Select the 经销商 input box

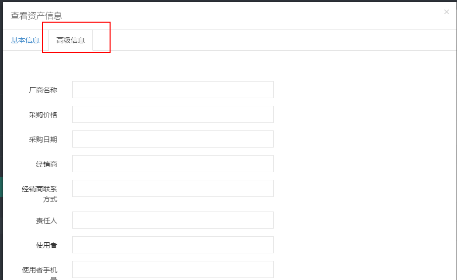coord(173,164)
